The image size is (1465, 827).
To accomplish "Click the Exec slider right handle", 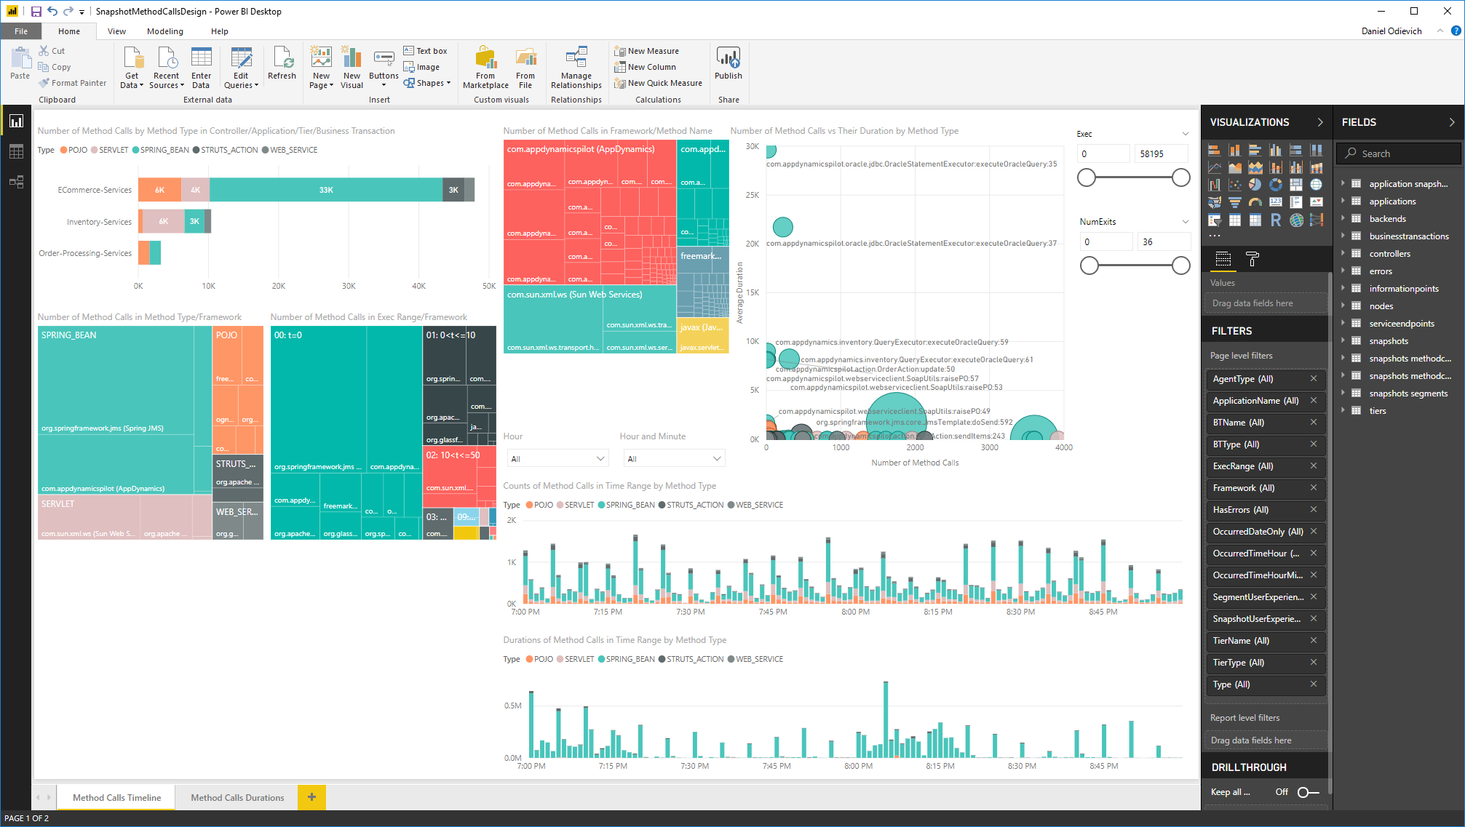I will click(x=1181, y=177).
